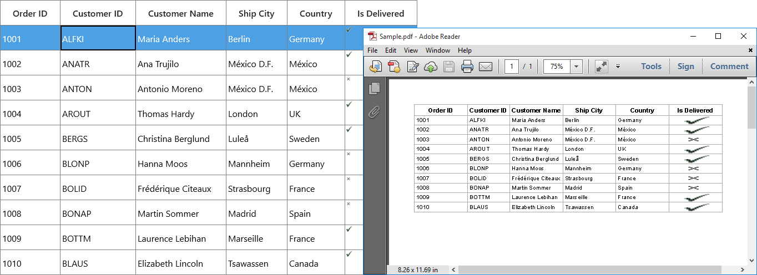Open the Window menu
The height and width of the screenshot is (275, 757).
[438, 50]
